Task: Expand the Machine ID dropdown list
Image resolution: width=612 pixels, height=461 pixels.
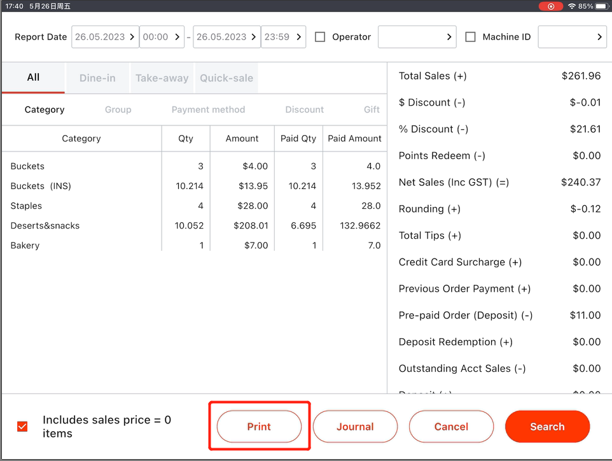Action: click(571, 37)
